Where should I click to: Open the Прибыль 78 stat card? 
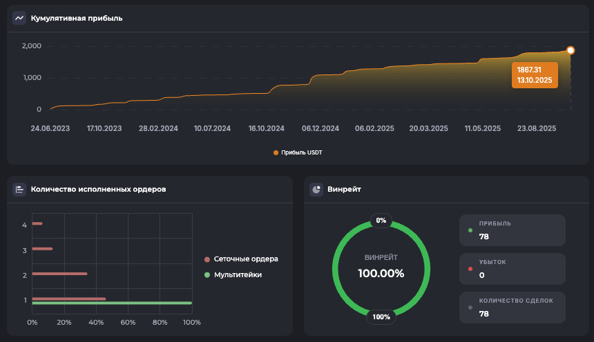click(x=512, y=230)
